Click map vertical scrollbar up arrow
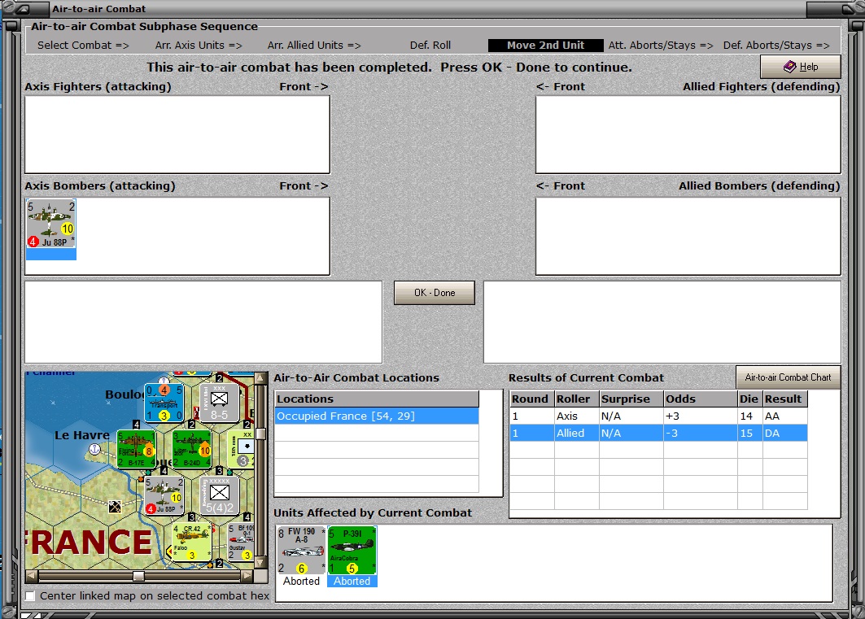Image resolution: width=865 pixels, height=619 pixels. tap(261, 379)
